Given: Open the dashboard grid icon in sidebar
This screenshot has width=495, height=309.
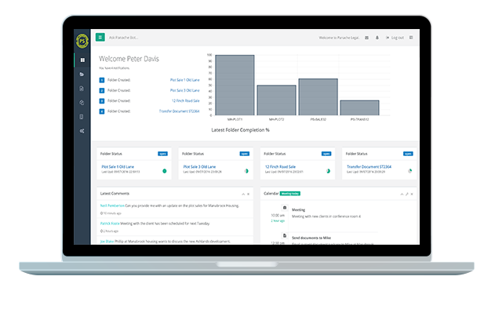Looking at the screenshot, I should (x=82, y=60).
